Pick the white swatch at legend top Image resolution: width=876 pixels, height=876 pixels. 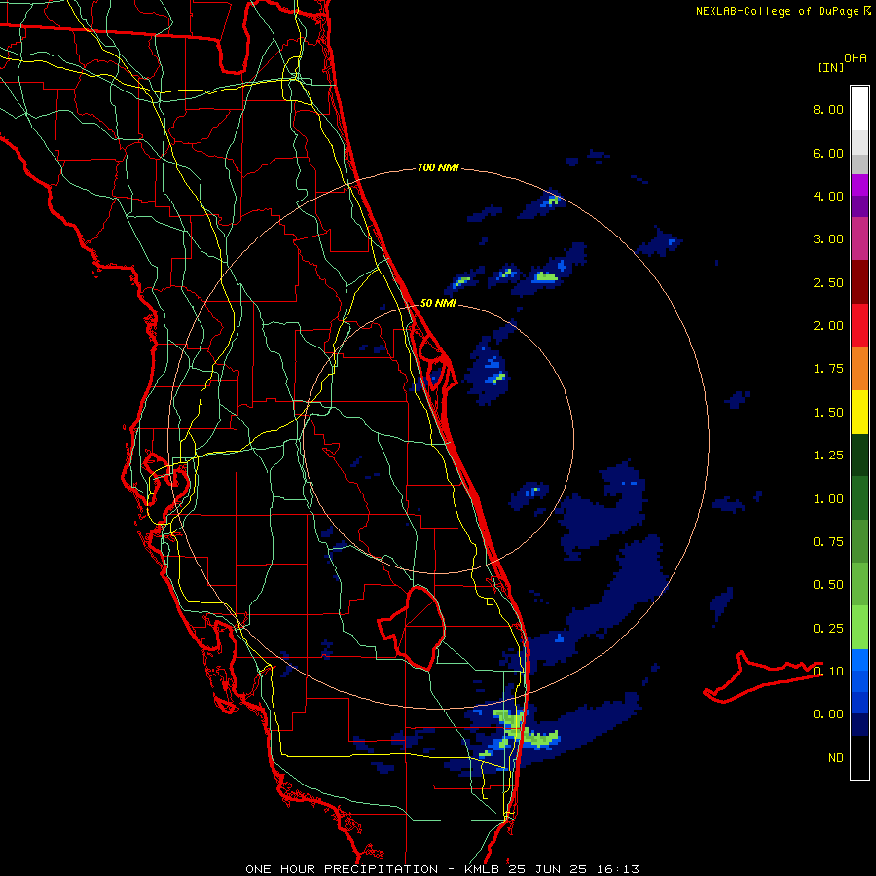tap(859, 109)
